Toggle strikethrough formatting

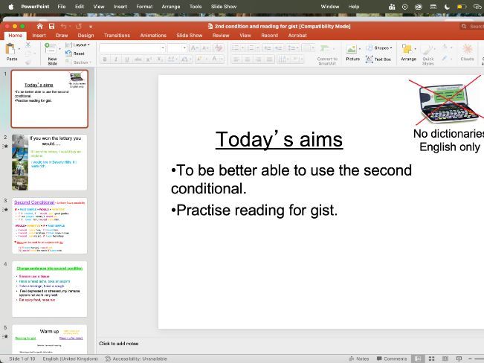point(138,59)
